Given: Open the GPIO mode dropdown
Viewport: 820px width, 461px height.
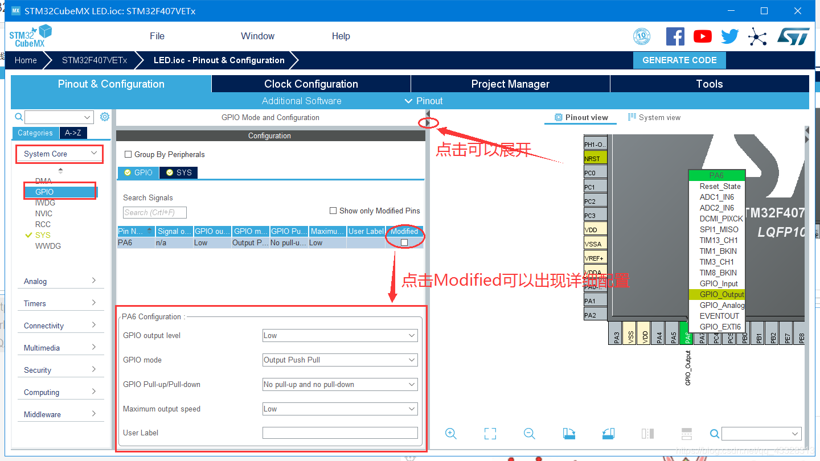Looking at the screenshot, I should click(x=340, y=360).
